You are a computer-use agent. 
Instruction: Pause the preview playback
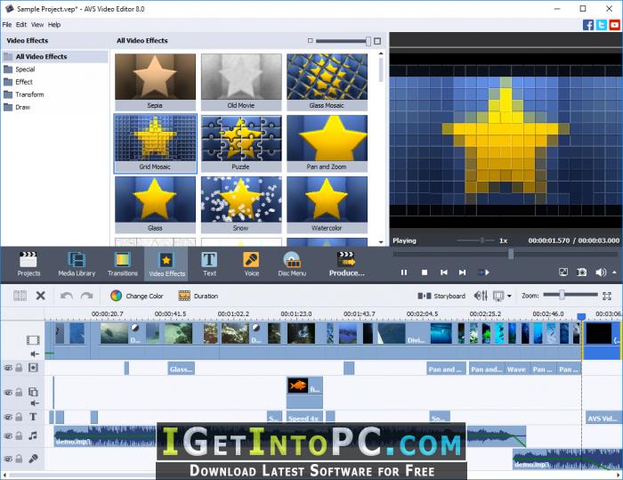(x=404, y=273)
